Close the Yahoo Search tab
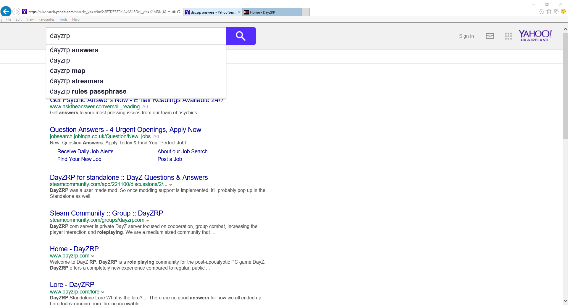This screenshot has height=305, width=568. [x=239, y=12]
